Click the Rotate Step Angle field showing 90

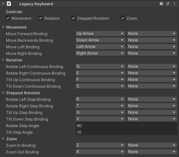(126, 125)
